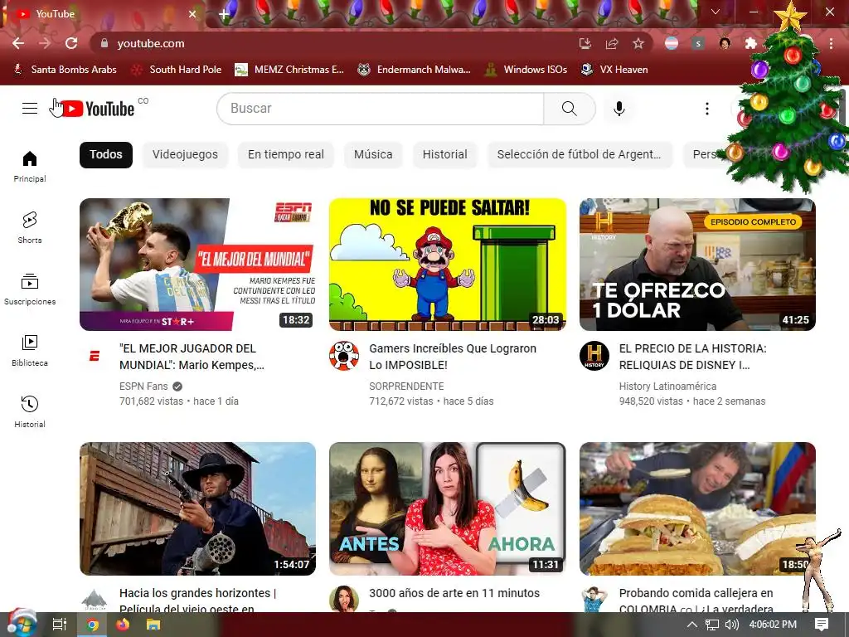The width and height of the screenshot is (849, 637).
Task: Open Task View on taskbar
Action: (x=60, y=625)
